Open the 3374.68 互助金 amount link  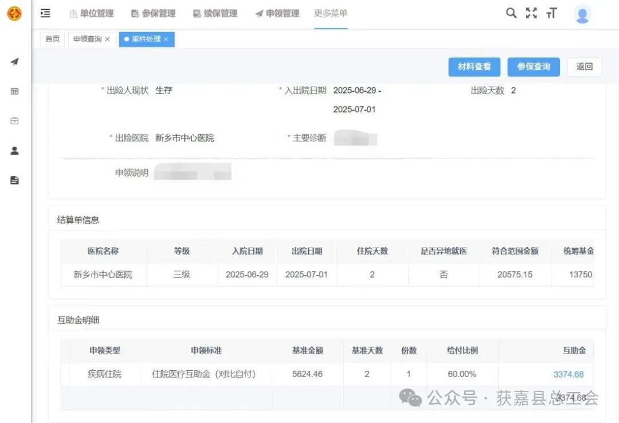(569, 374)
